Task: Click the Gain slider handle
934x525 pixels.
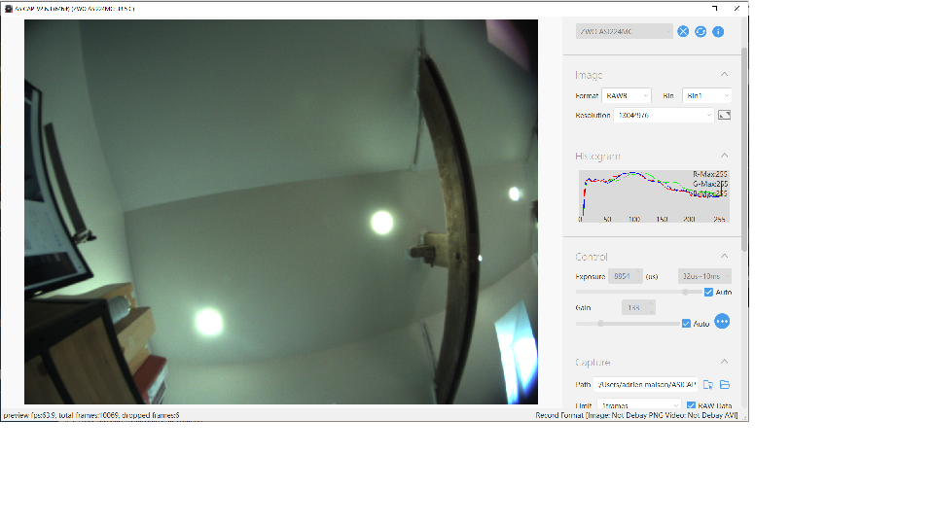Action: 600,323
